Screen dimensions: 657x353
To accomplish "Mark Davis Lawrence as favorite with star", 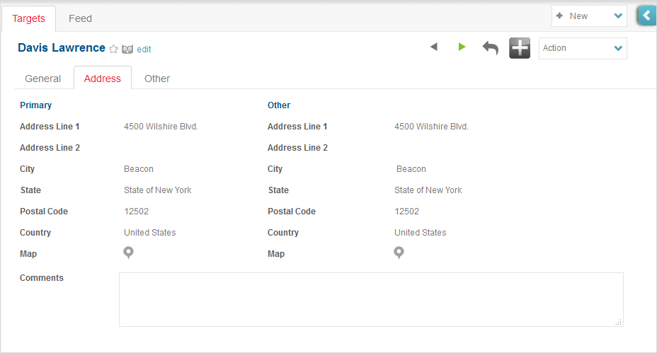I will (x=113, y=49).
